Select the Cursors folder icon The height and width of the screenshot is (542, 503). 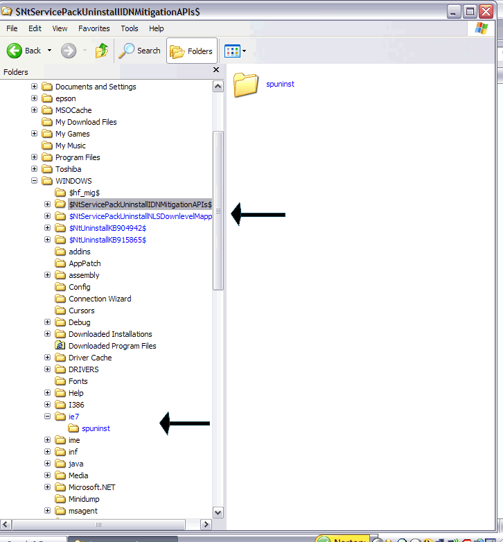(x=60, y=311)
